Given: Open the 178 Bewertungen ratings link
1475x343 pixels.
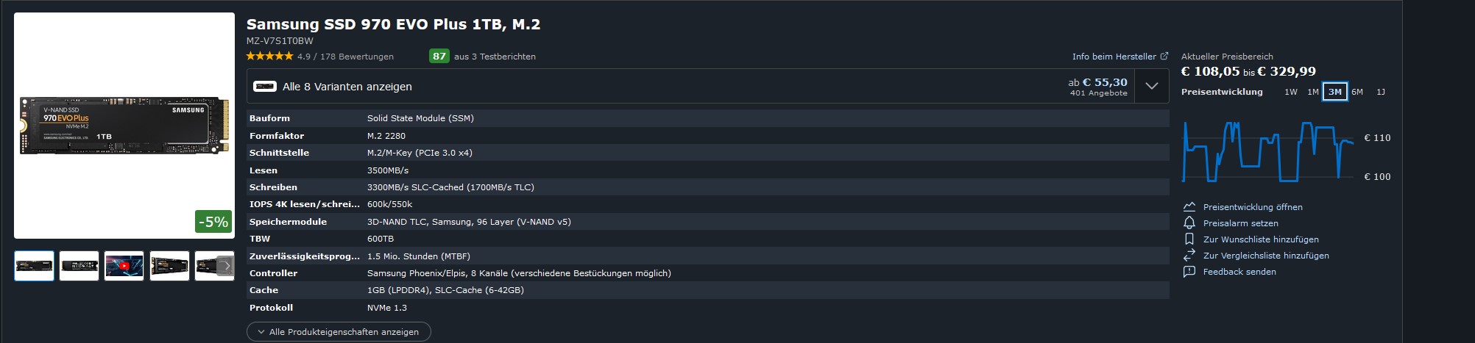Looking at the screenshot, I should 356,57.
